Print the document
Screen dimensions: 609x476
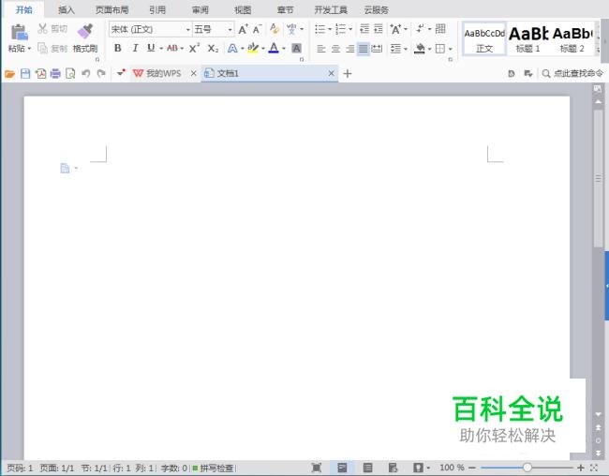(55, 73)
